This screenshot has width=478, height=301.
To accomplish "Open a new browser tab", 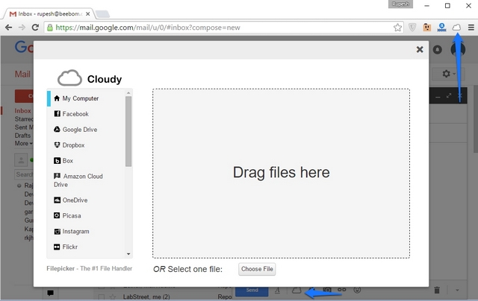I will 102,14.
